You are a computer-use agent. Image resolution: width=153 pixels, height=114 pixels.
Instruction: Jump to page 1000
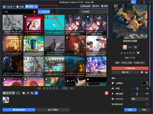(65, 88)
